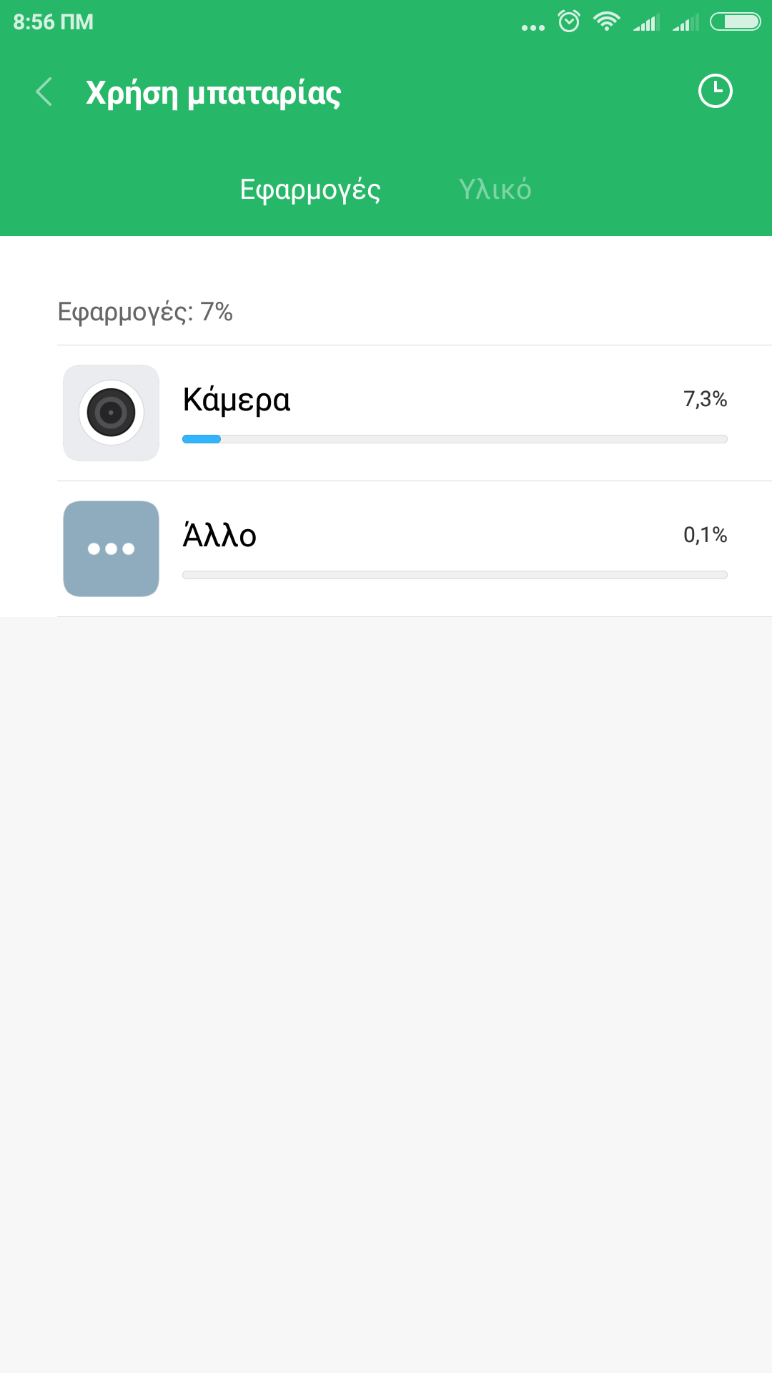
Task: Switch to the Υλικό tab
Action: [495, 190]
